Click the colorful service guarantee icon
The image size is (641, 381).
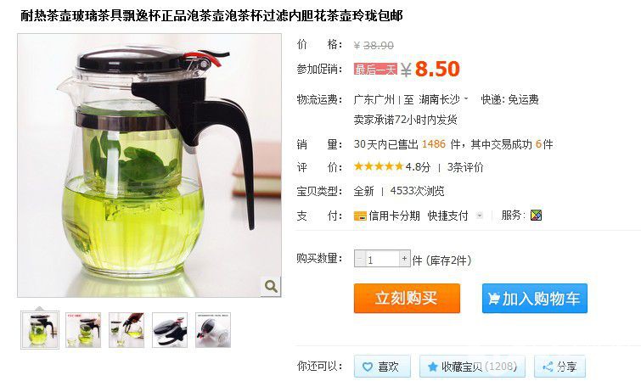(x=536, y=215)
